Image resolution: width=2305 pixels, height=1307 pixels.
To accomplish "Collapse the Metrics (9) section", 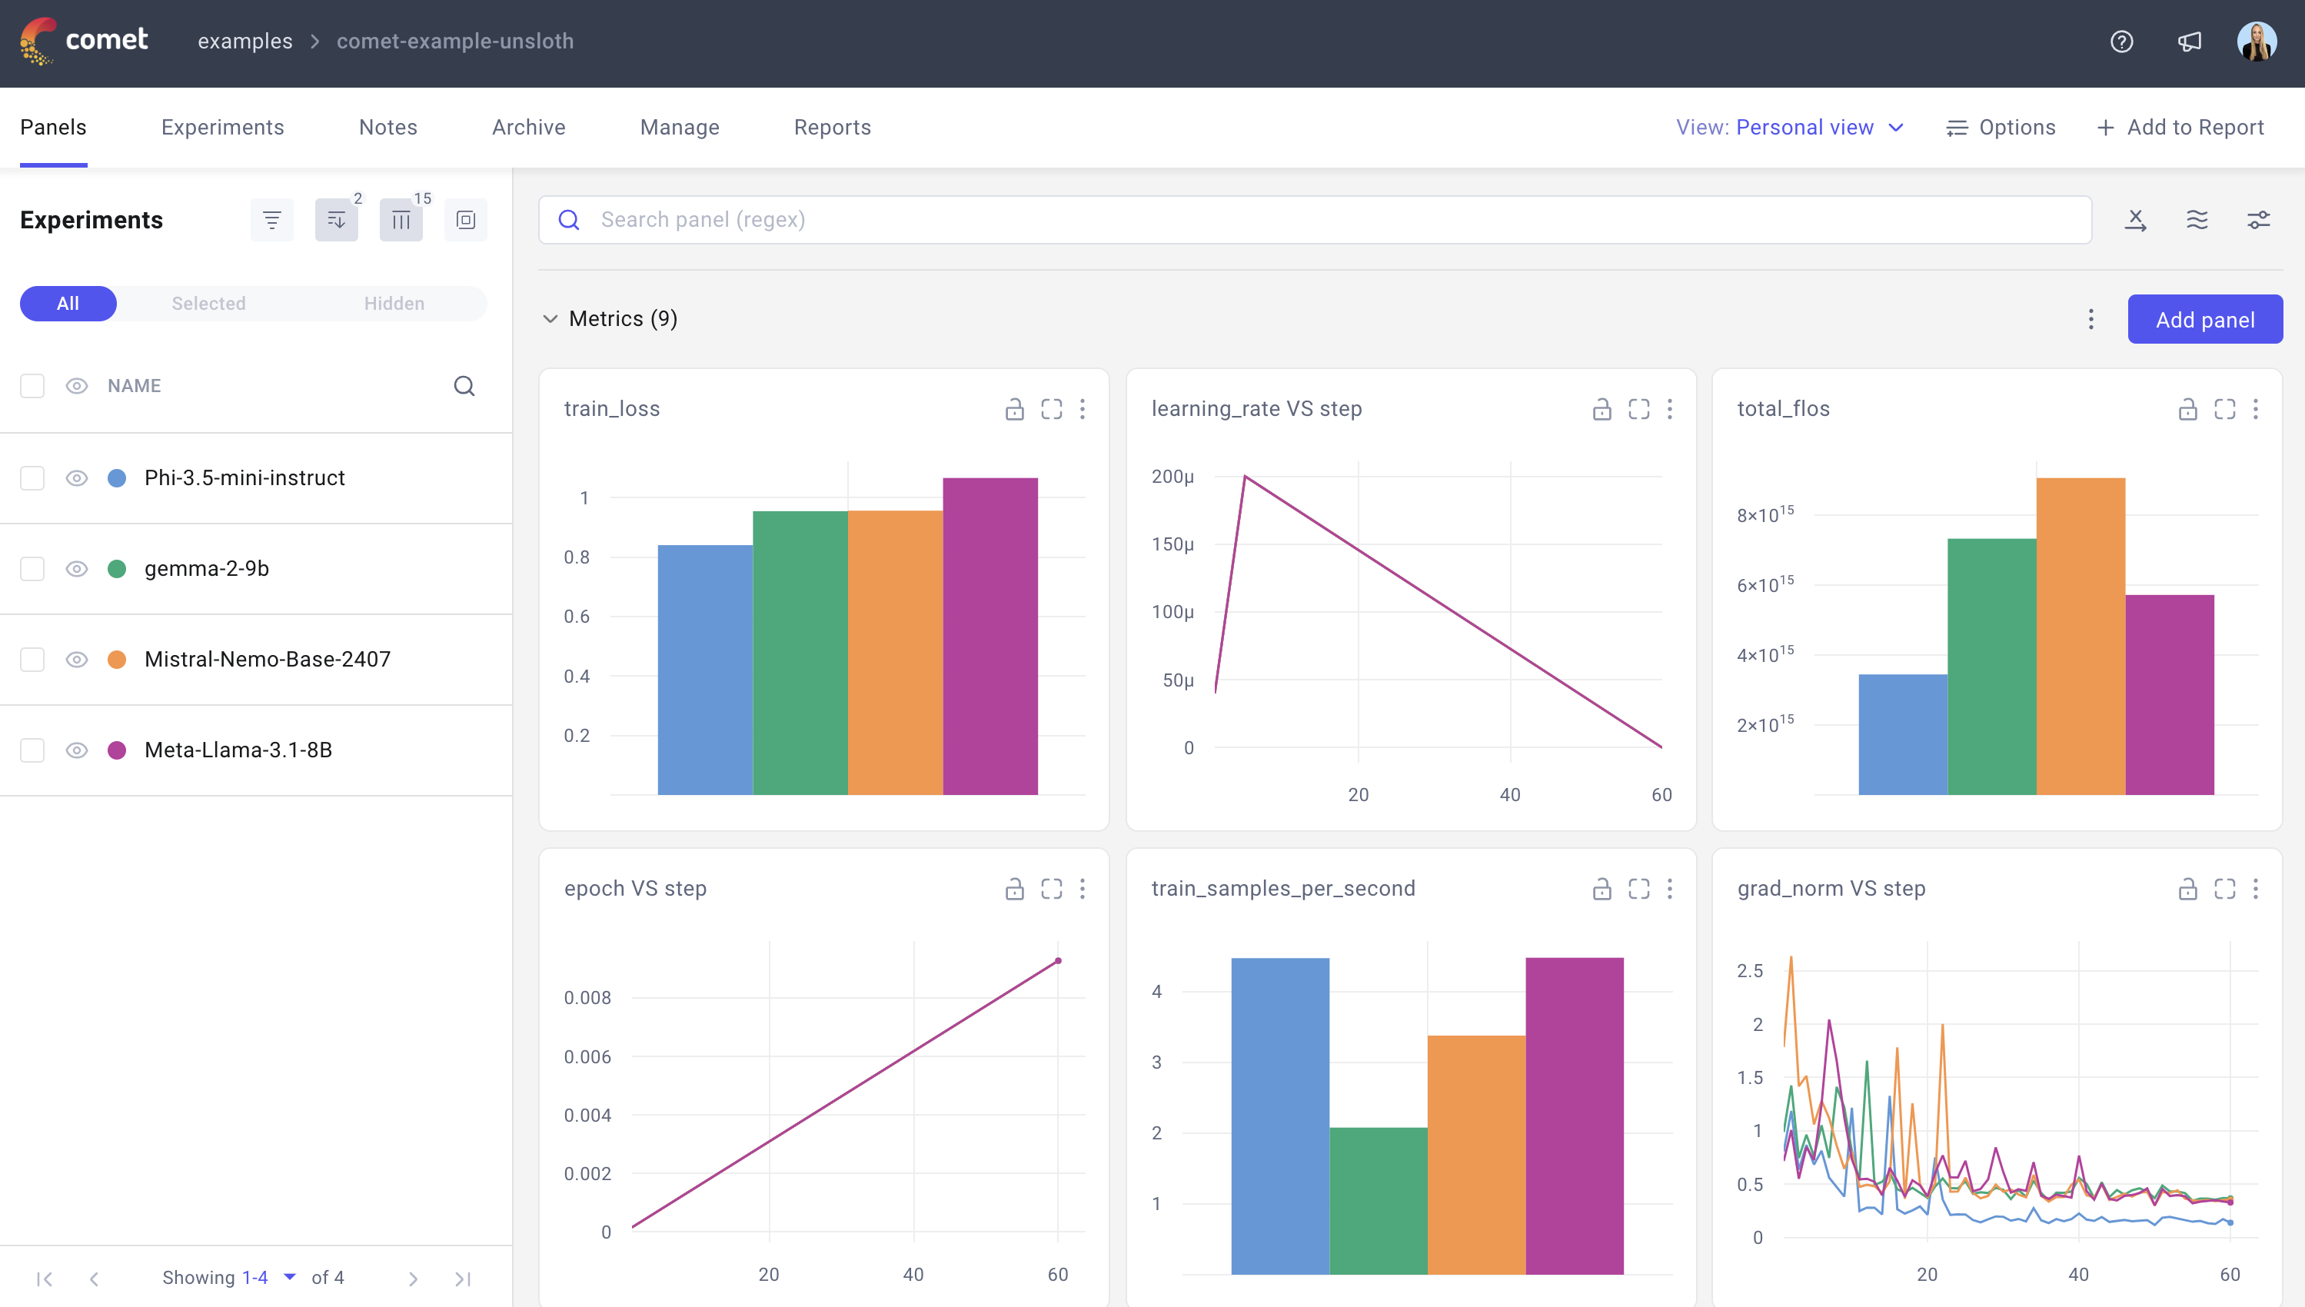I will [550, 318].
